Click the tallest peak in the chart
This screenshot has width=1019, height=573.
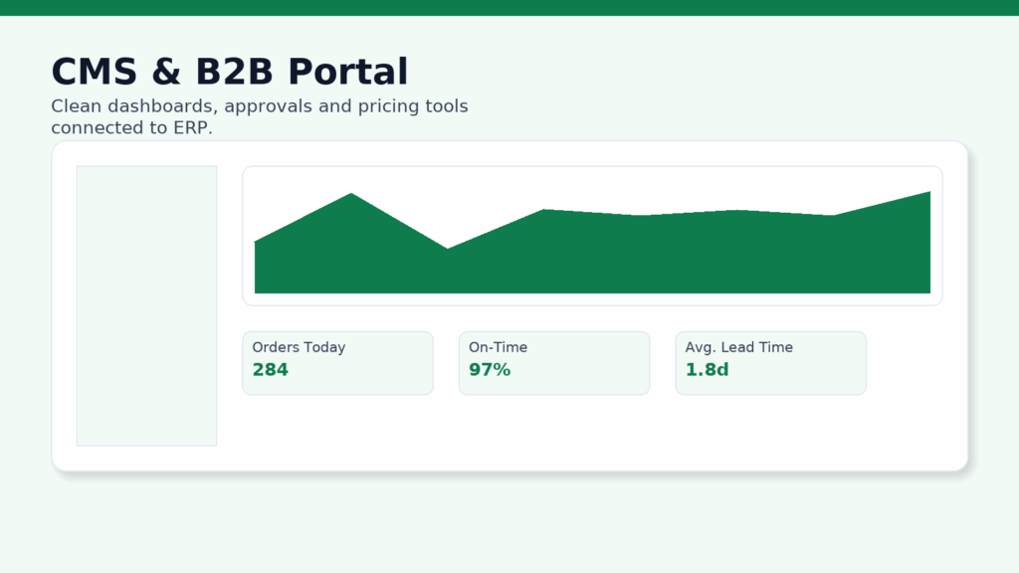[x=353, y=195]
